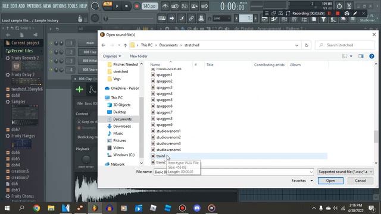Image resolution: width=381 pixels, height=214 pixels.
Task: Toggle the mute LED for the 808 Snare channel
Action: tap(51, 70)
